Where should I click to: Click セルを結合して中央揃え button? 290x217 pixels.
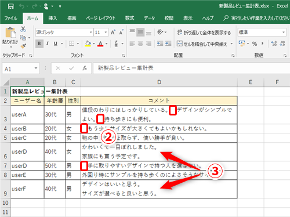[202, 44]
